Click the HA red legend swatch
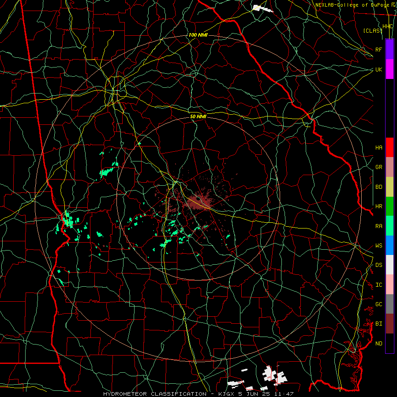 [x=390, y=147]
